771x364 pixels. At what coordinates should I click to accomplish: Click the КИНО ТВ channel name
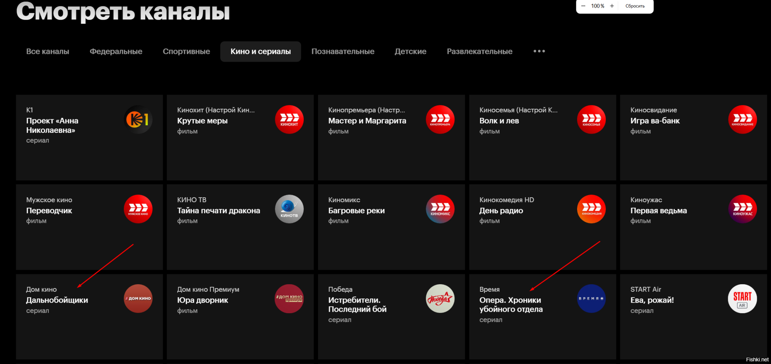pos(192,200)
